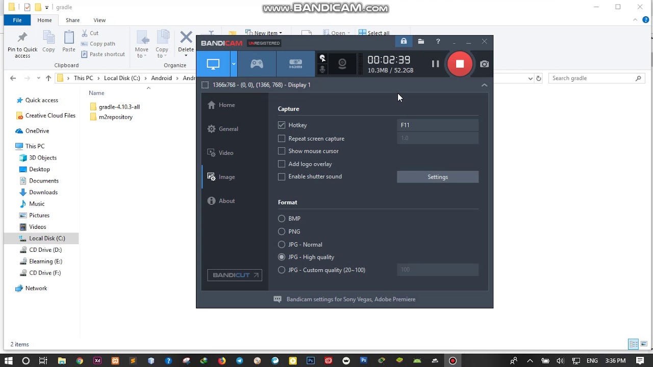The width and height of the screenshot is (653, 367).
Task: Select JPG - Custom quality option
Action: (x=282, y=270)
